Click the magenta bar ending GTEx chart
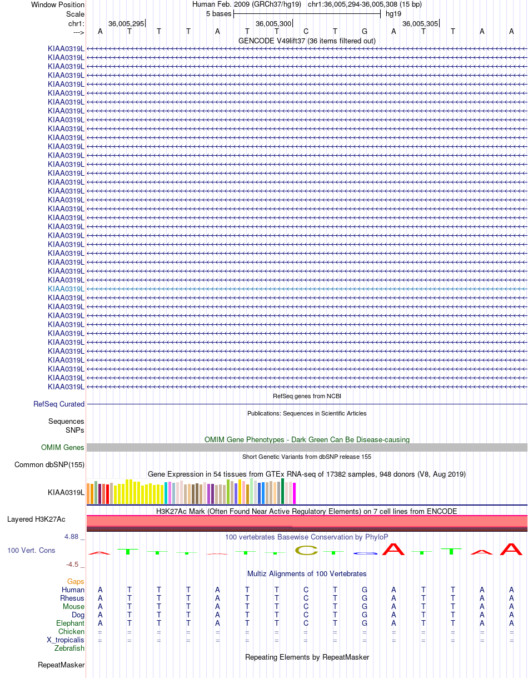The image size is (528, 678). pos(295,493)
